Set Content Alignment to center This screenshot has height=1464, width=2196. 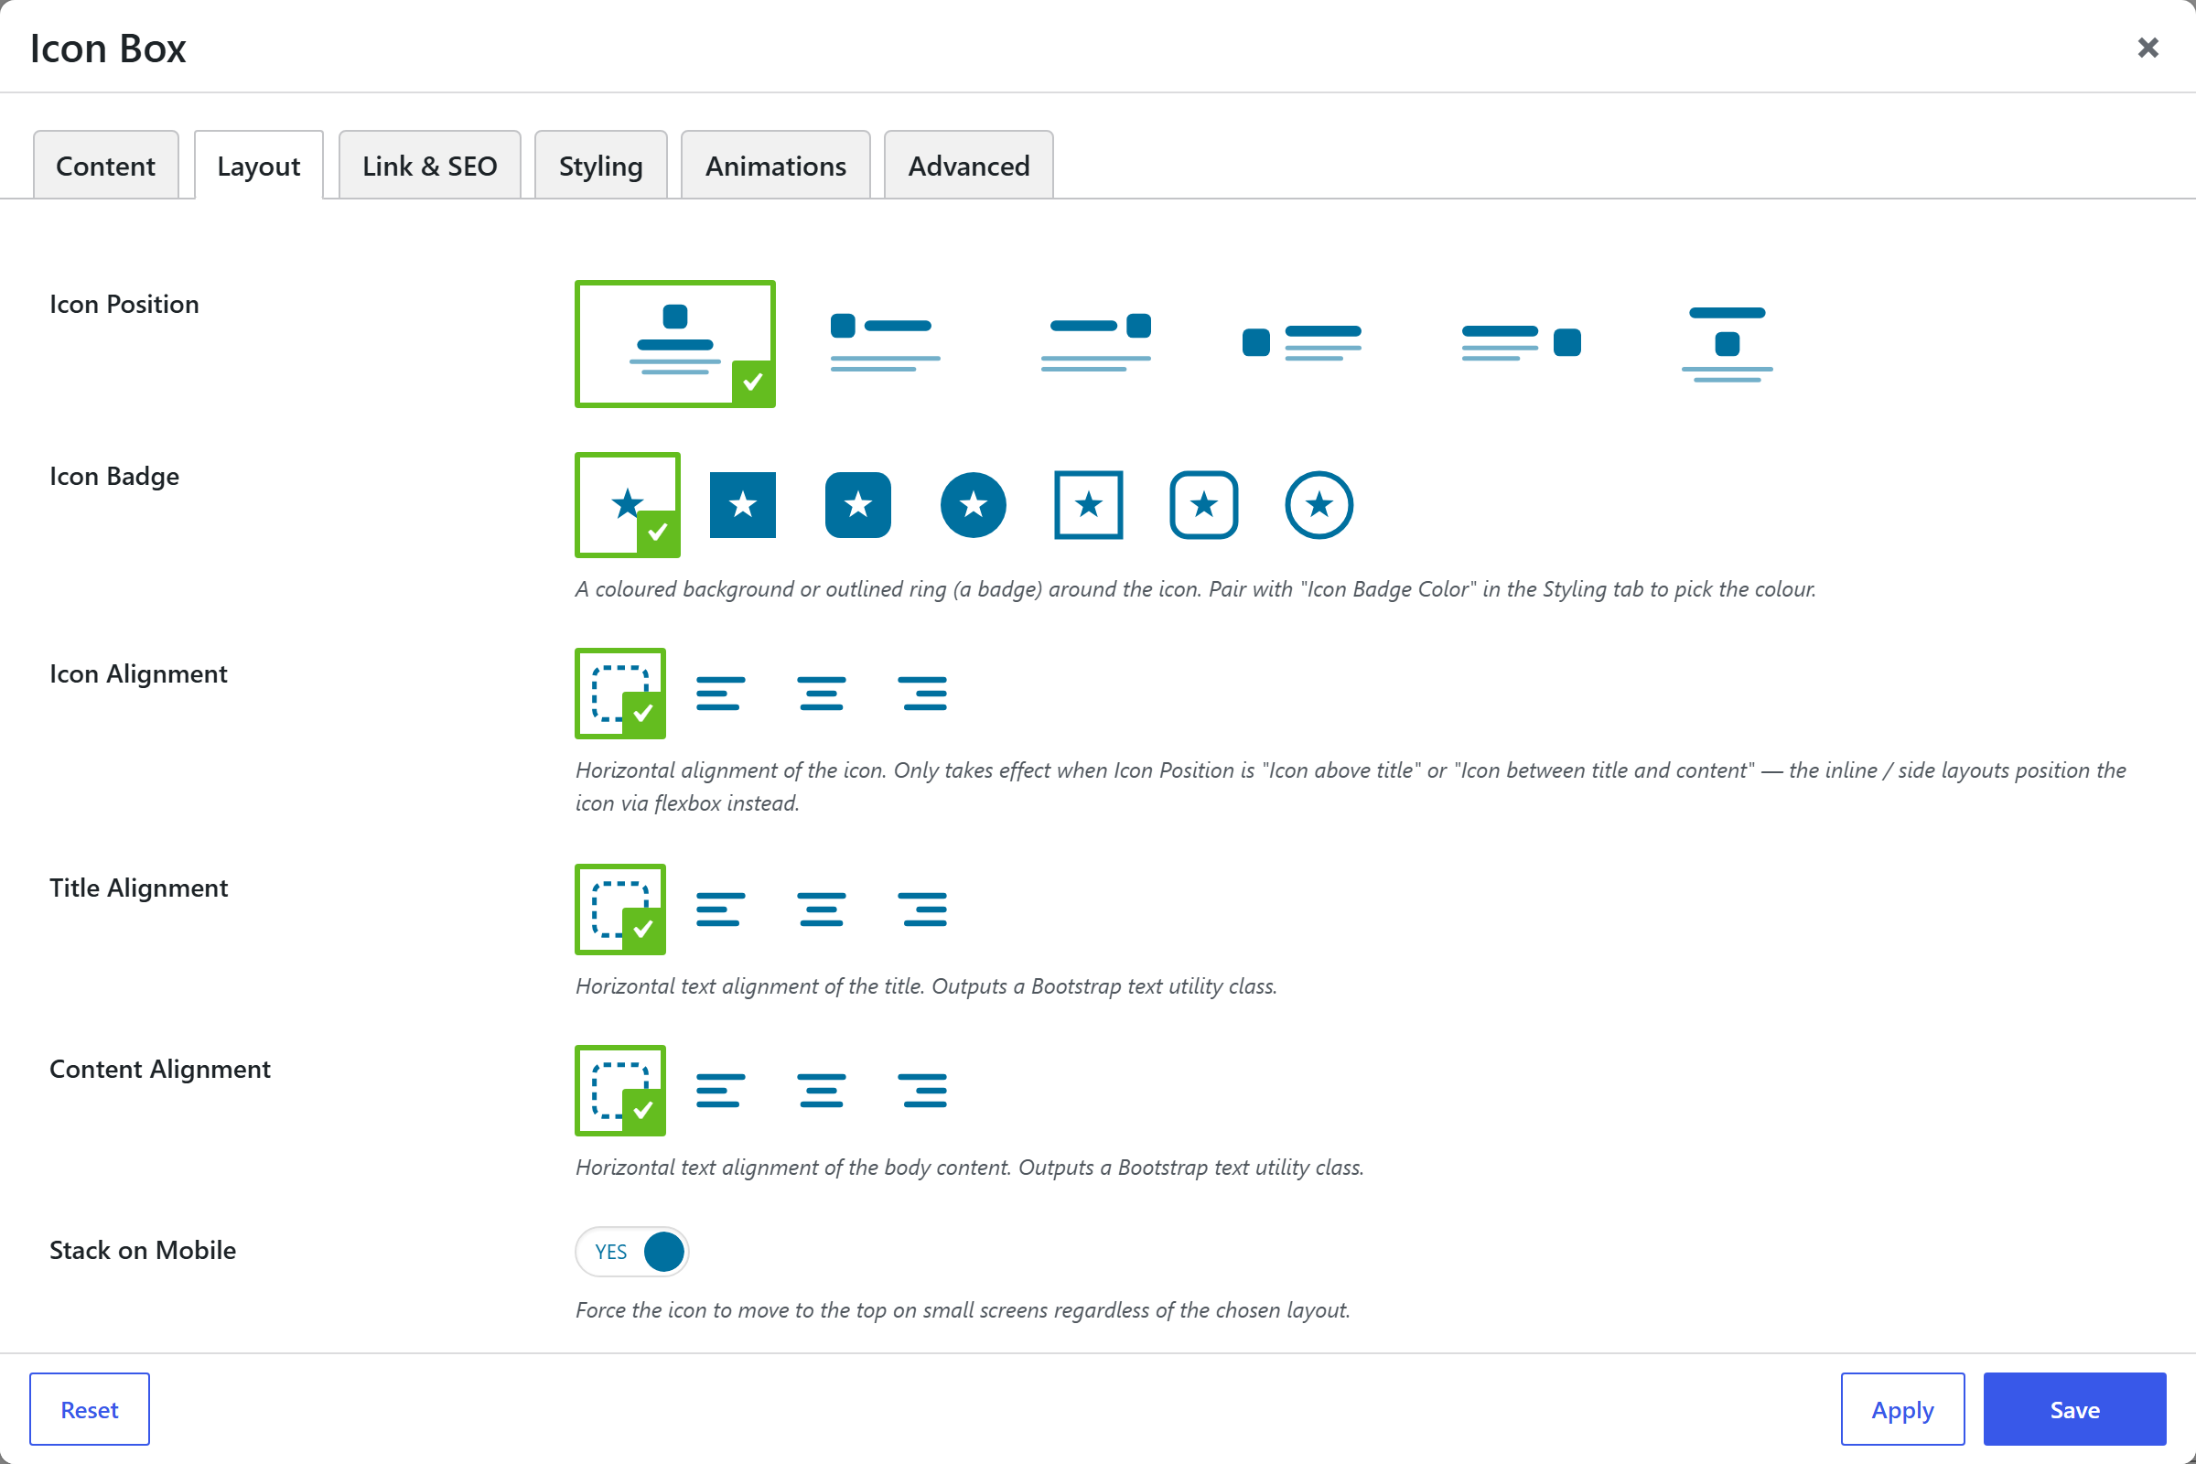click(x=821, y=1091)
